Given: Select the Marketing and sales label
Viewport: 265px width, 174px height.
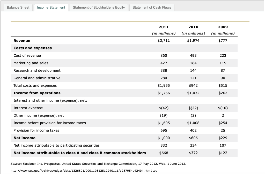Looking at the screenshot, I should tap(31, 63).
